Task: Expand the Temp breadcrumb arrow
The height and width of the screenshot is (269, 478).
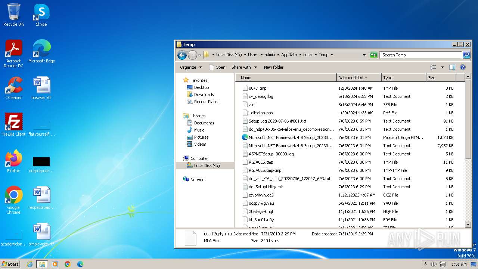Action: click(x=331, y=55)
